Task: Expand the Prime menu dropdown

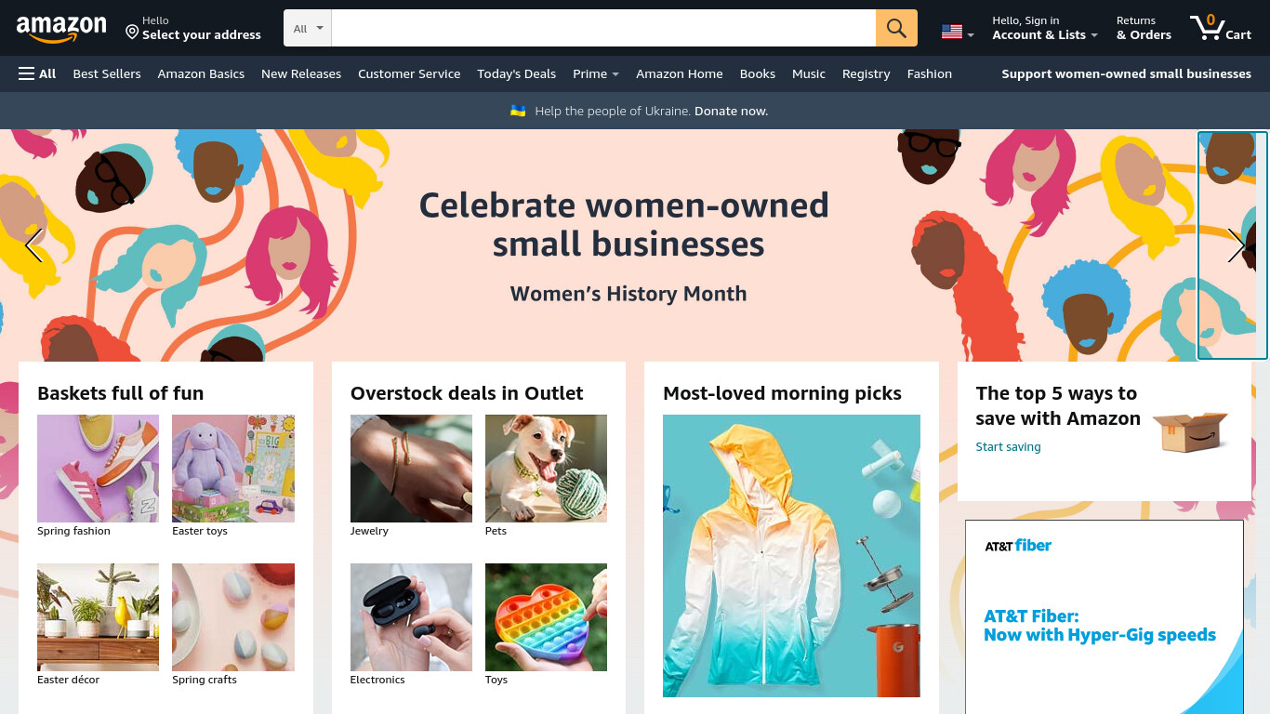Action: [x=596, y=73]
